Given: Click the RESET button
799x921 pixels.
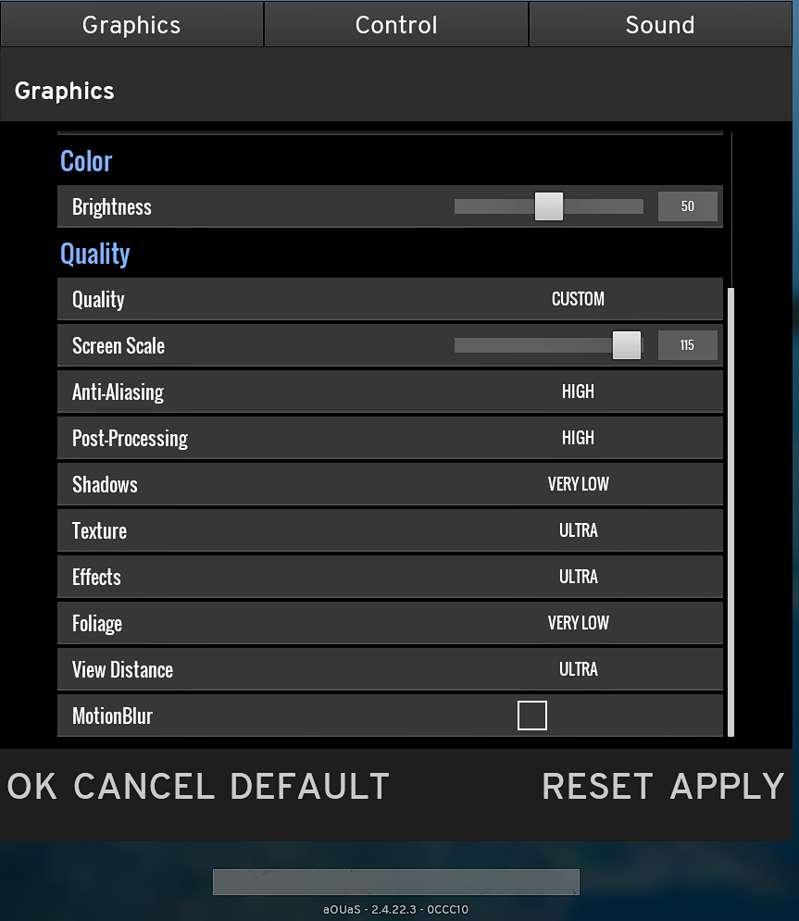Looking at the screenshot, I should click(x=597, y=786).
